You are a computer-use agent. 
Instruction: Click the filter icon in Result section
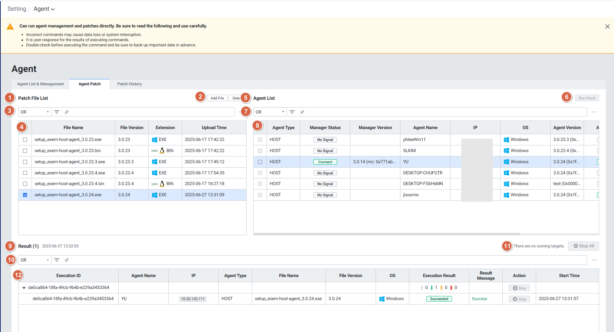click(x=57, y=260)
